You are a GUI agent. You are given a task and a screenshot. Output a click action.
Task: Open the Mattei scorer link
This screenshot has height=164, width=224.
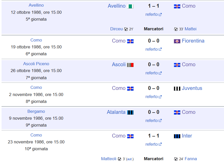click(190, 29)
